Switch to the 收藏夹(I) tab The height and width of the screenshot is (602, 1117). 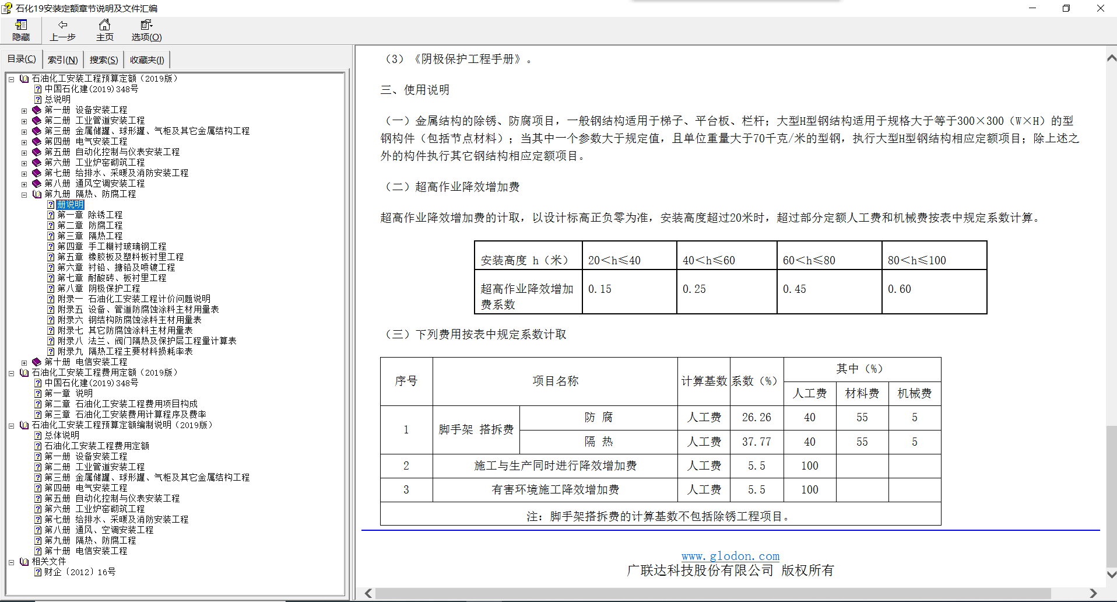point(147,60)
